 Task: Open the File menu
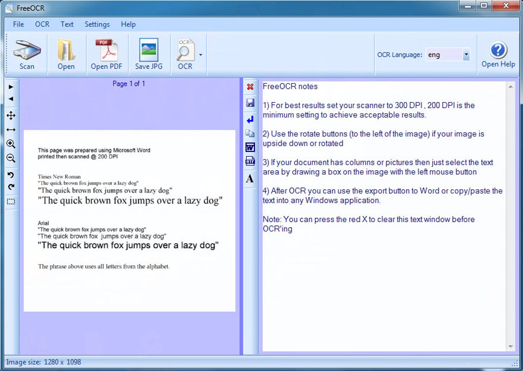pyautogui.click(x=18, y=24)
